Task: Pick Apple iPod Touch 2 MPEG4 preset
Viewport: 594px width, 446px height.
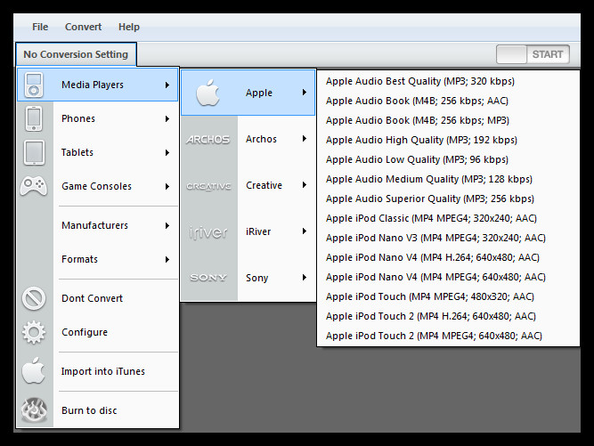Action: [448, 336]
